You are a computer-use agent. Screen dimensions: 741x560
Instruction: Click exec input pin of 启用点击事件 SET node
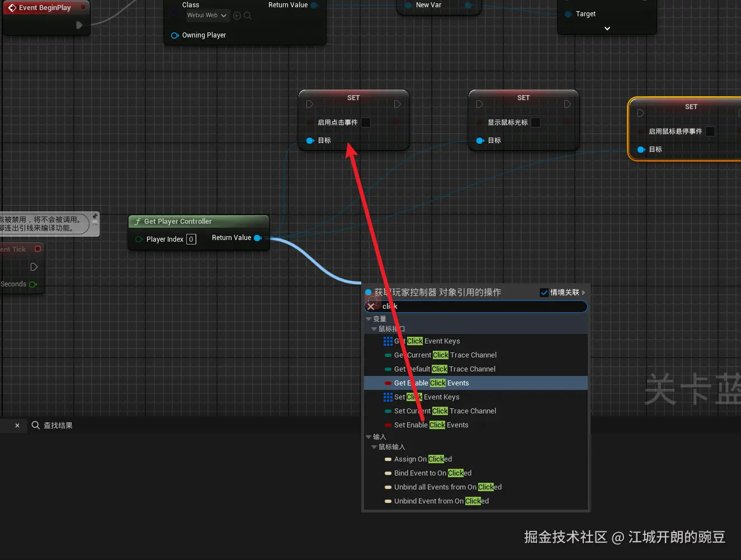pos(310,104)
